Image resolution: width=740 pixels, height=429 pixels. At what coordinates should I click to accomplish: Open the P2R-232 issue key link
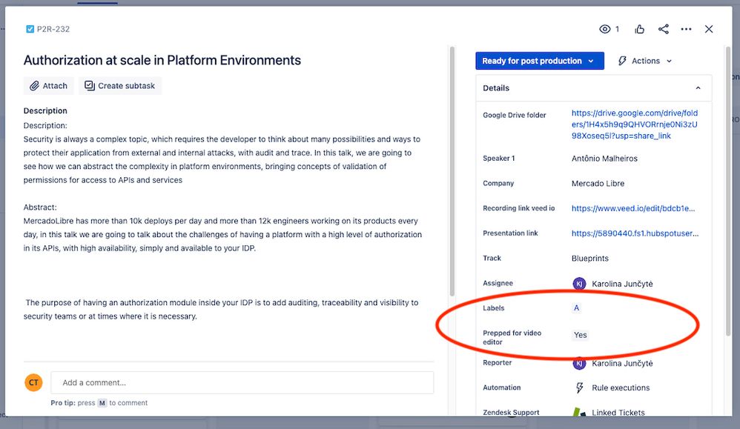pos(53,29)
